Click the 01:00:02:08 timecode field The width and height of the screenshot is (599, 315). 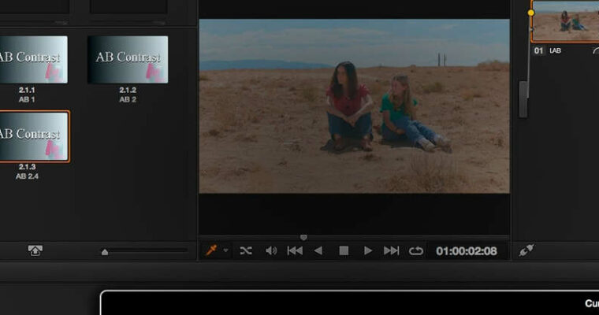tap(467, 251)
